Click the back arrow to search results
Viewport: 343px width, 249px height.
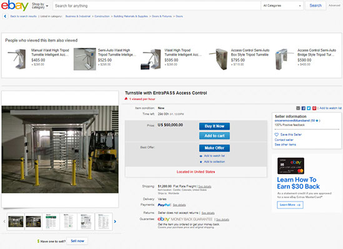pos(5,16)
